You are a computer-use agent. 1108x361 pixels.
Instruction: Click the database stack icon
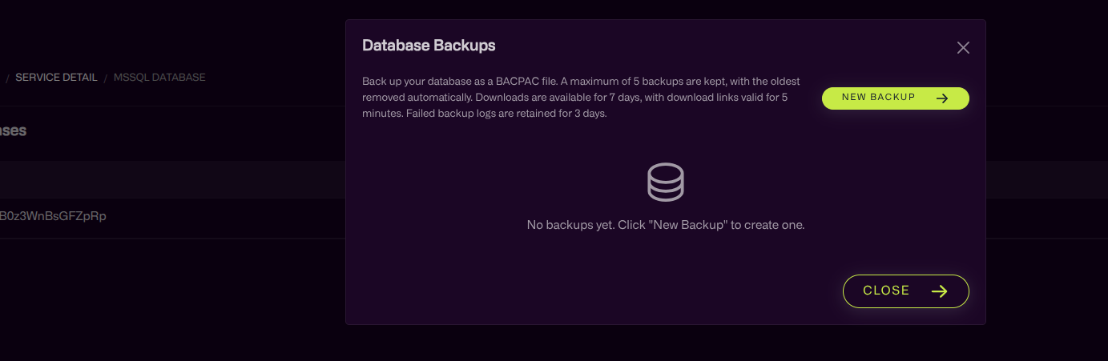pos(665,182)
